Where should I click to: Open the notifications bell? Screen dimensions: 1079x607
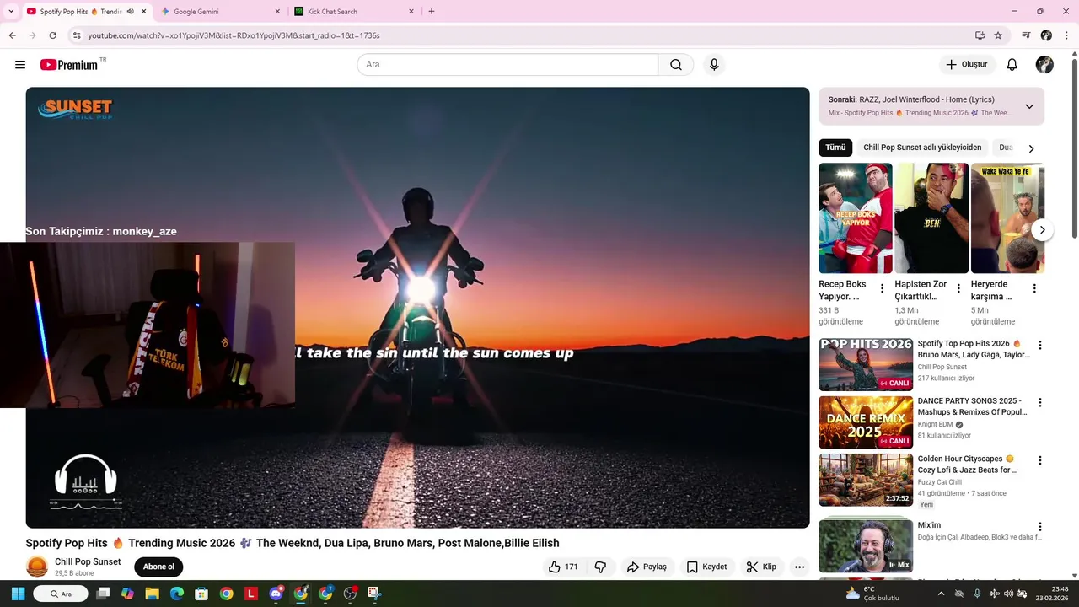tap(1012, 65)
